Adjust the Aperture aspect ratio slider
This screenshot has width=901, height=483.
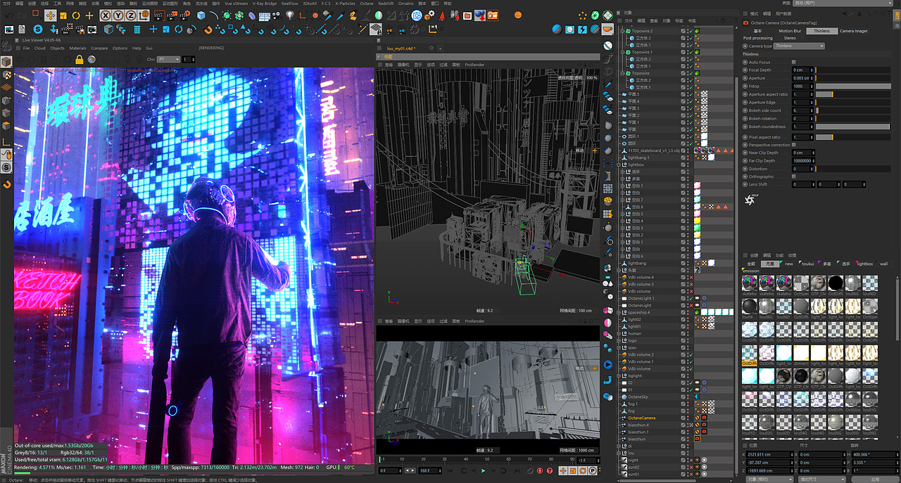click(853, 94)
